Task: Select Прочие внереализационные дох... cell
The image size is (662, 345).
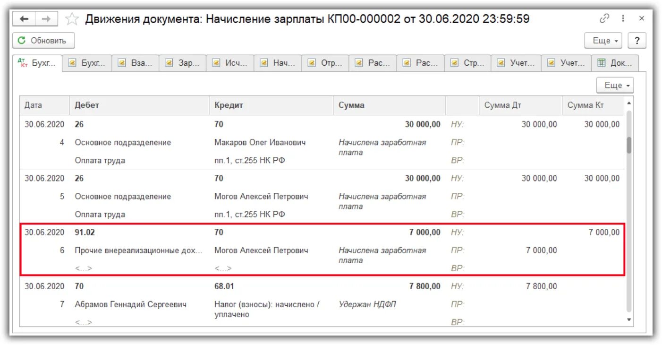Action: pos(139,250)
